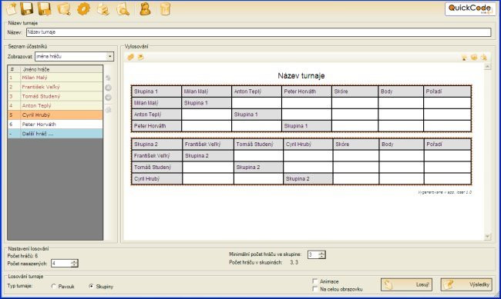Viewport: 501px width, 299px height.
Task: Click the Další hráč ... row
Action: [55, 134]
